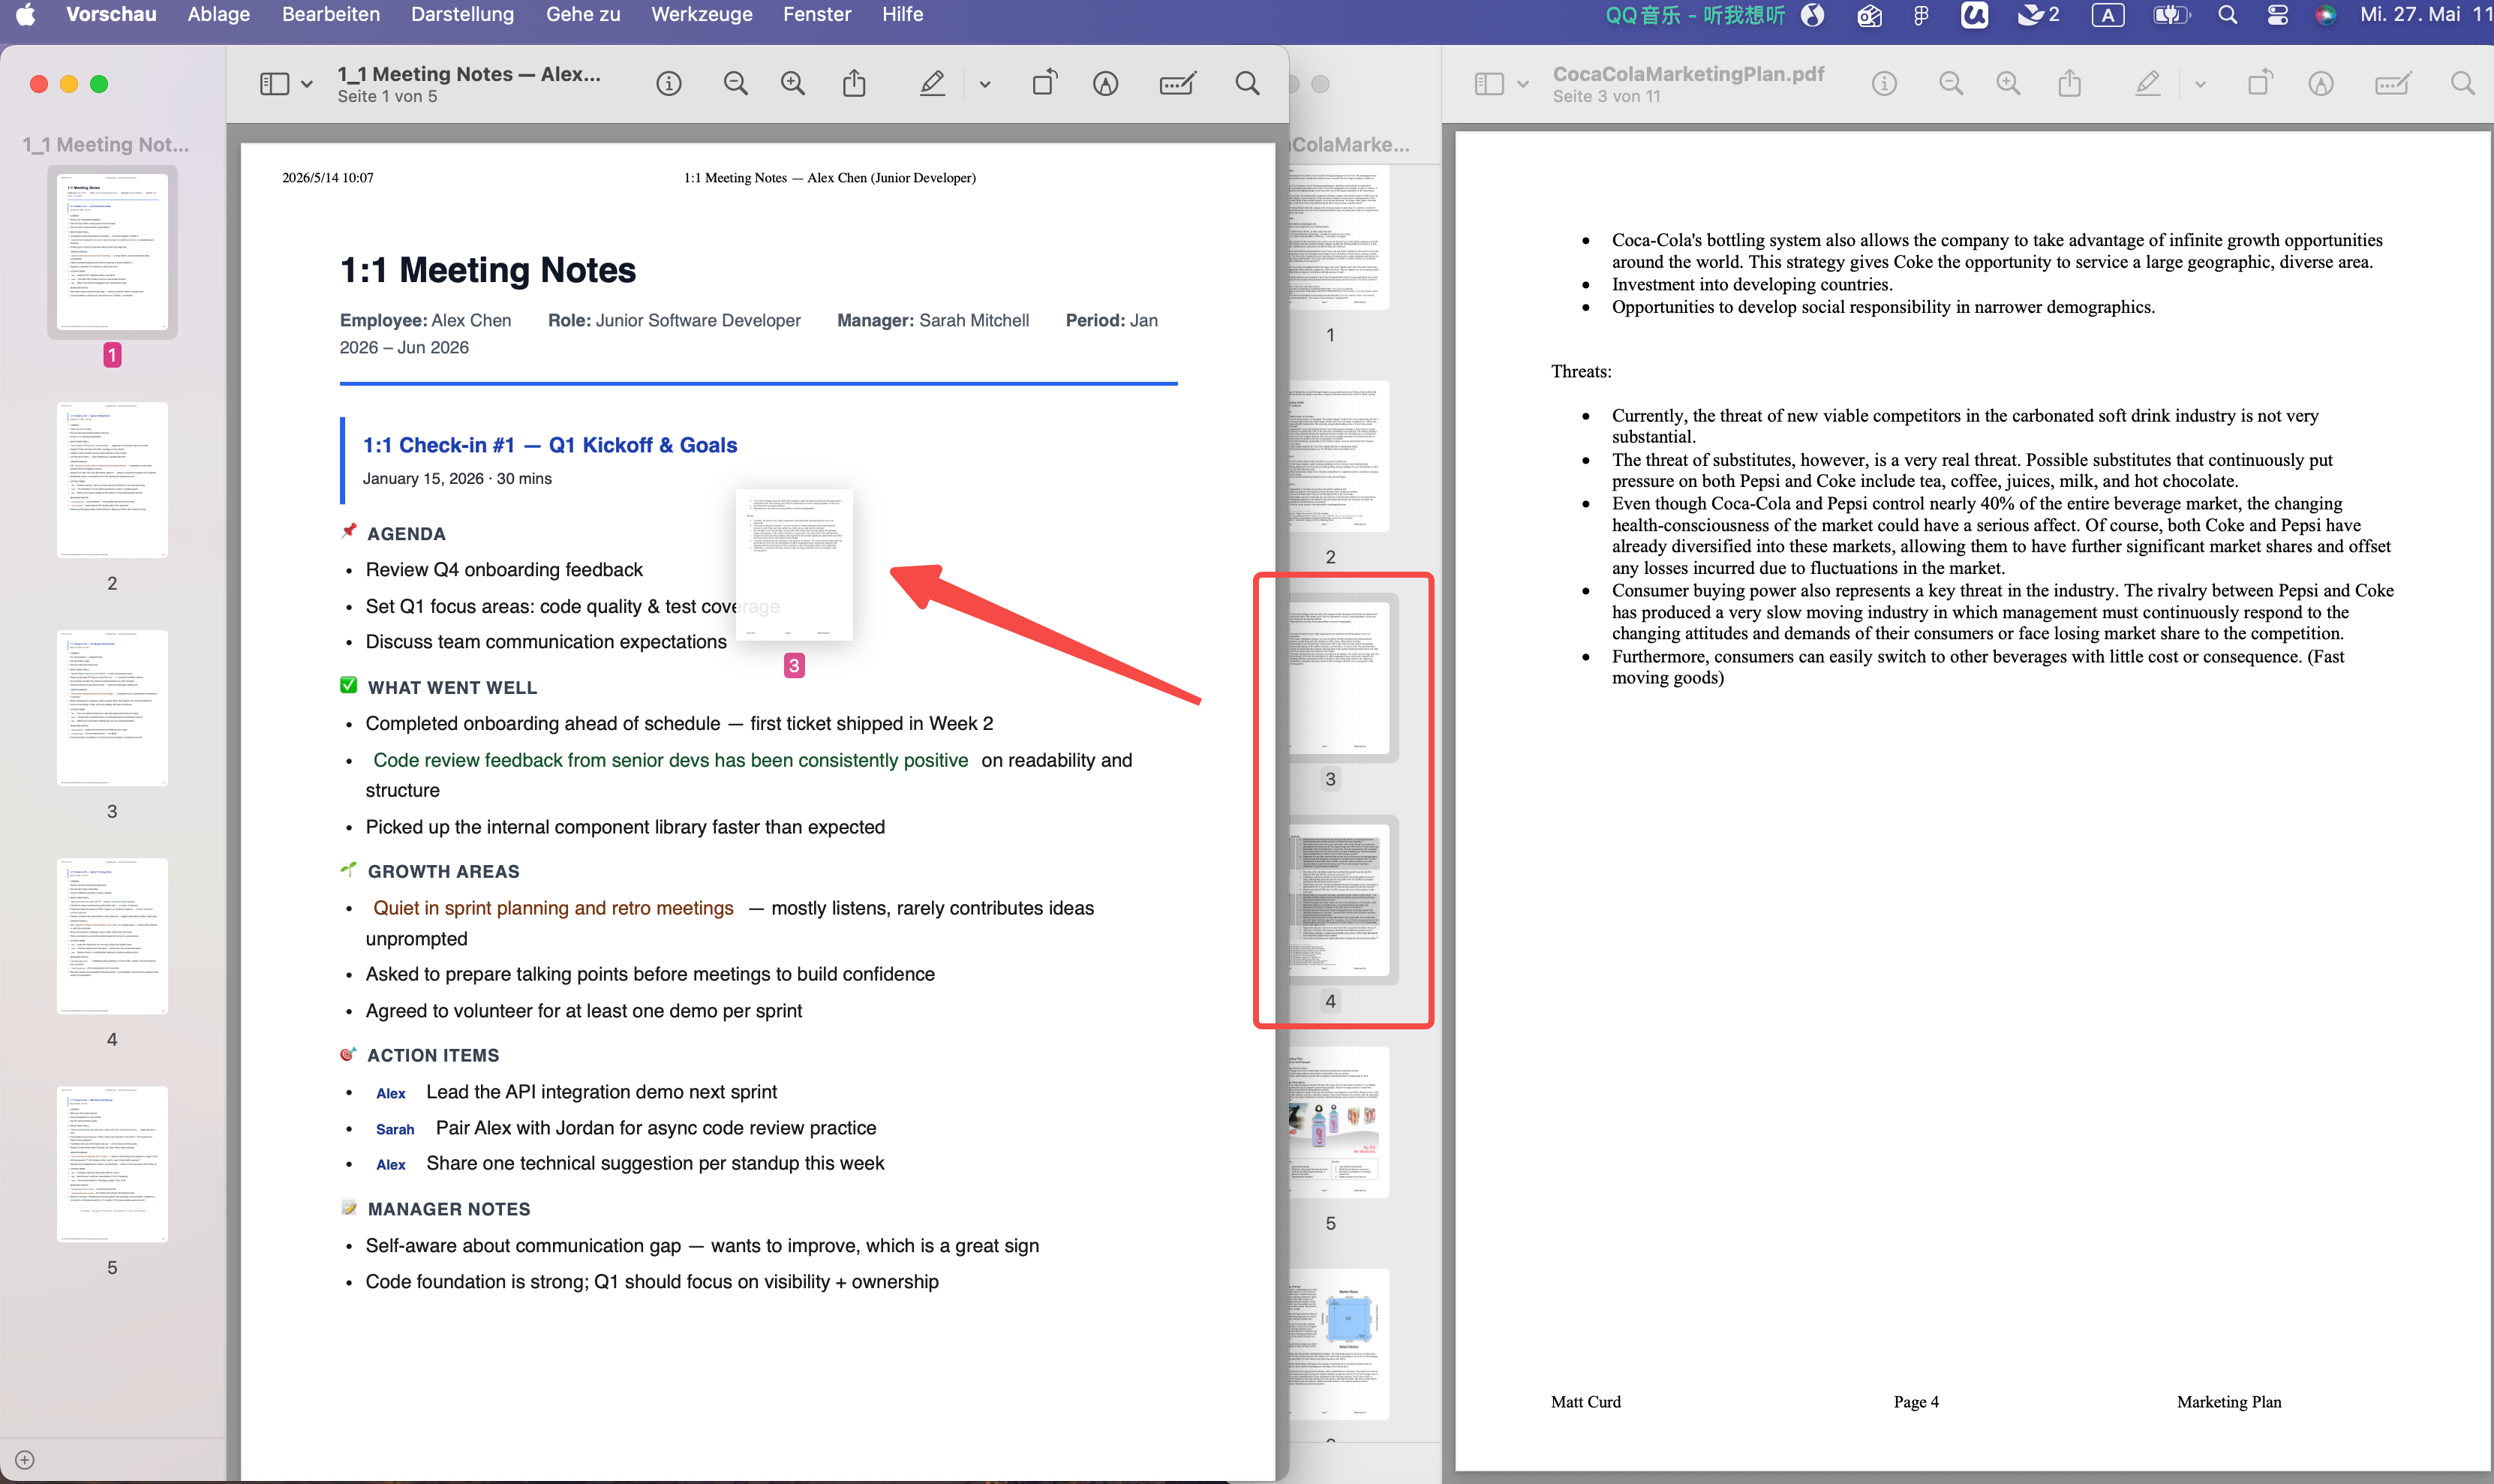
Task: Select Meeting Notes page 1 thumbnail
Action: point(112,252)
